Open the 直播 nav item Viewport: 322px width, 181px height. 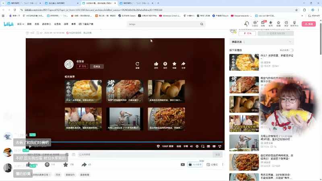37,24
